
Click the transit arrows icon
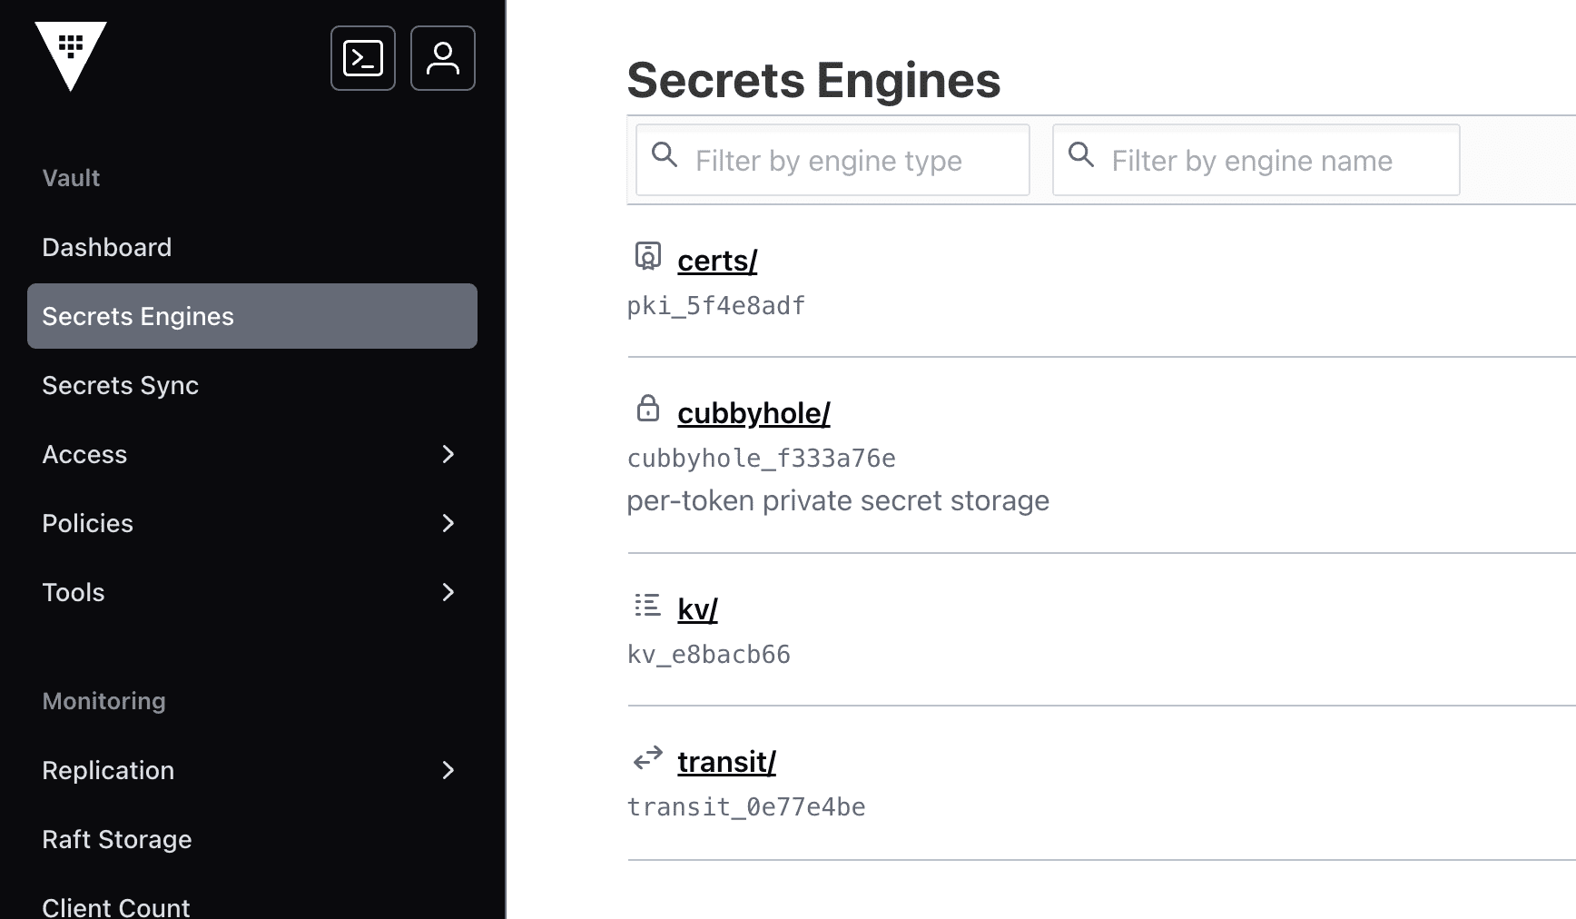coord(647,758)
